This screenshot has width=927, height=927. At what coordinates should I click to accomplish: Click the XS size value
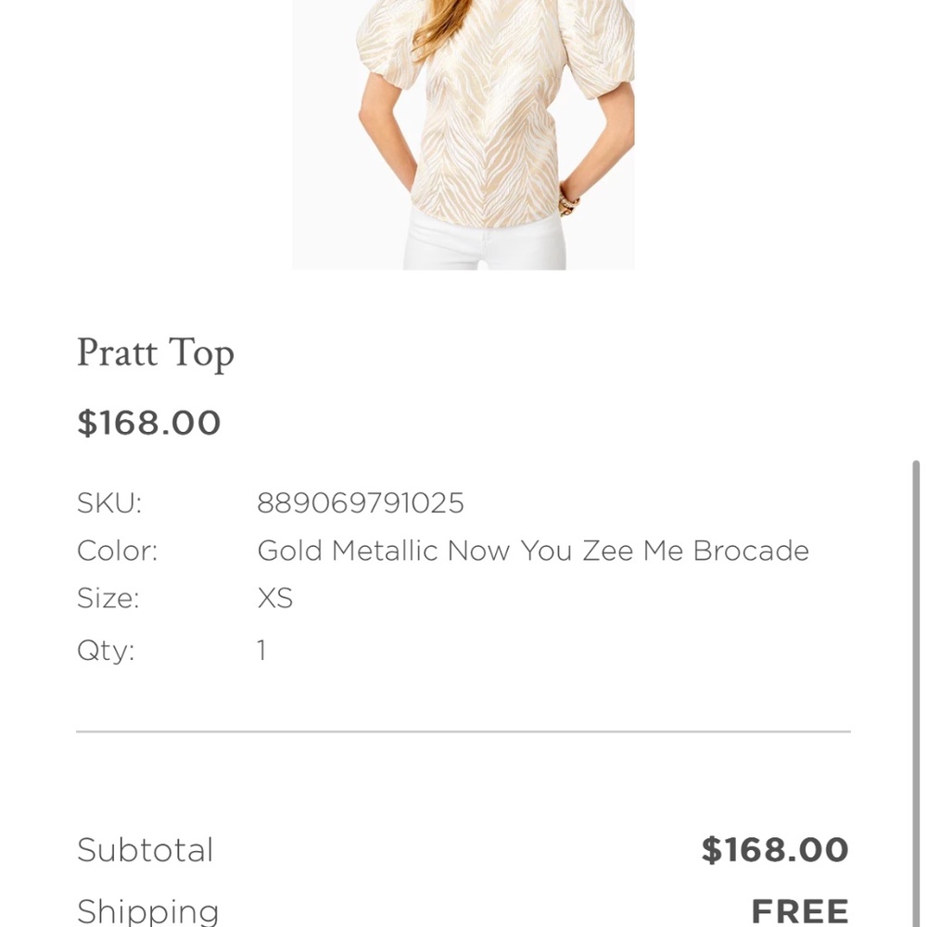coord(274,598)
